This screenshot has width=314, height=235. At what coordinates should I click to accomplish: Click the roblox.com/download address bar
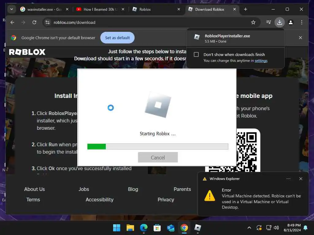pyautogui.click(x=151, y=22)
